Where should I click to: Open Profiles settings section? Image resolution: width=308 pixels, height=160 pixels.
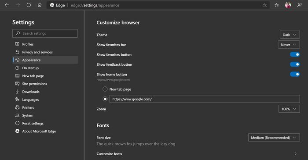45,44
